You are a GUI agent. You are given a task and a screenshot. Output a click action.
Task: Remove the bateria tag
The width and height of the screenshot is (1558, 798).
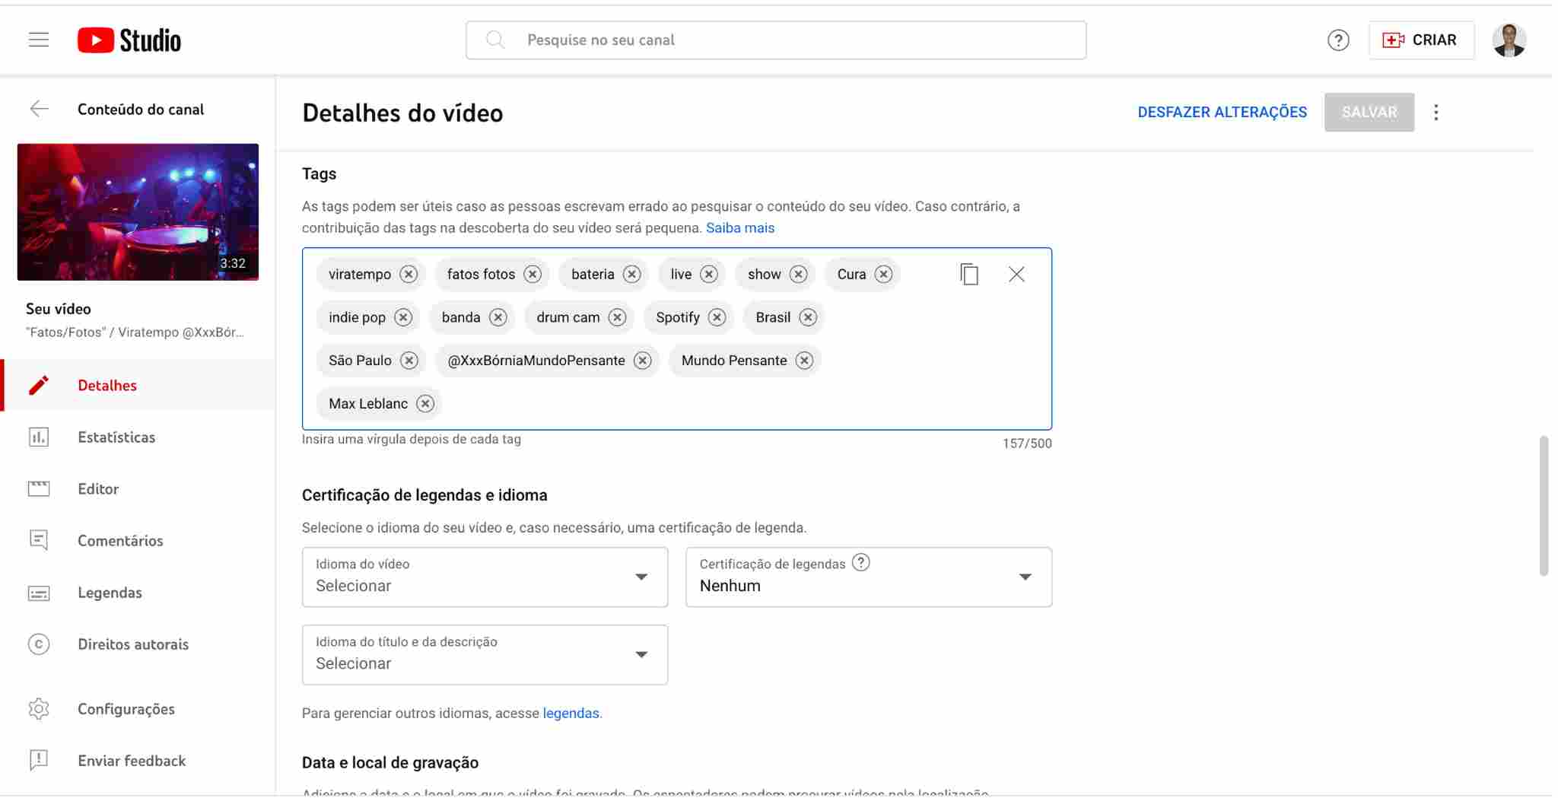632,274
